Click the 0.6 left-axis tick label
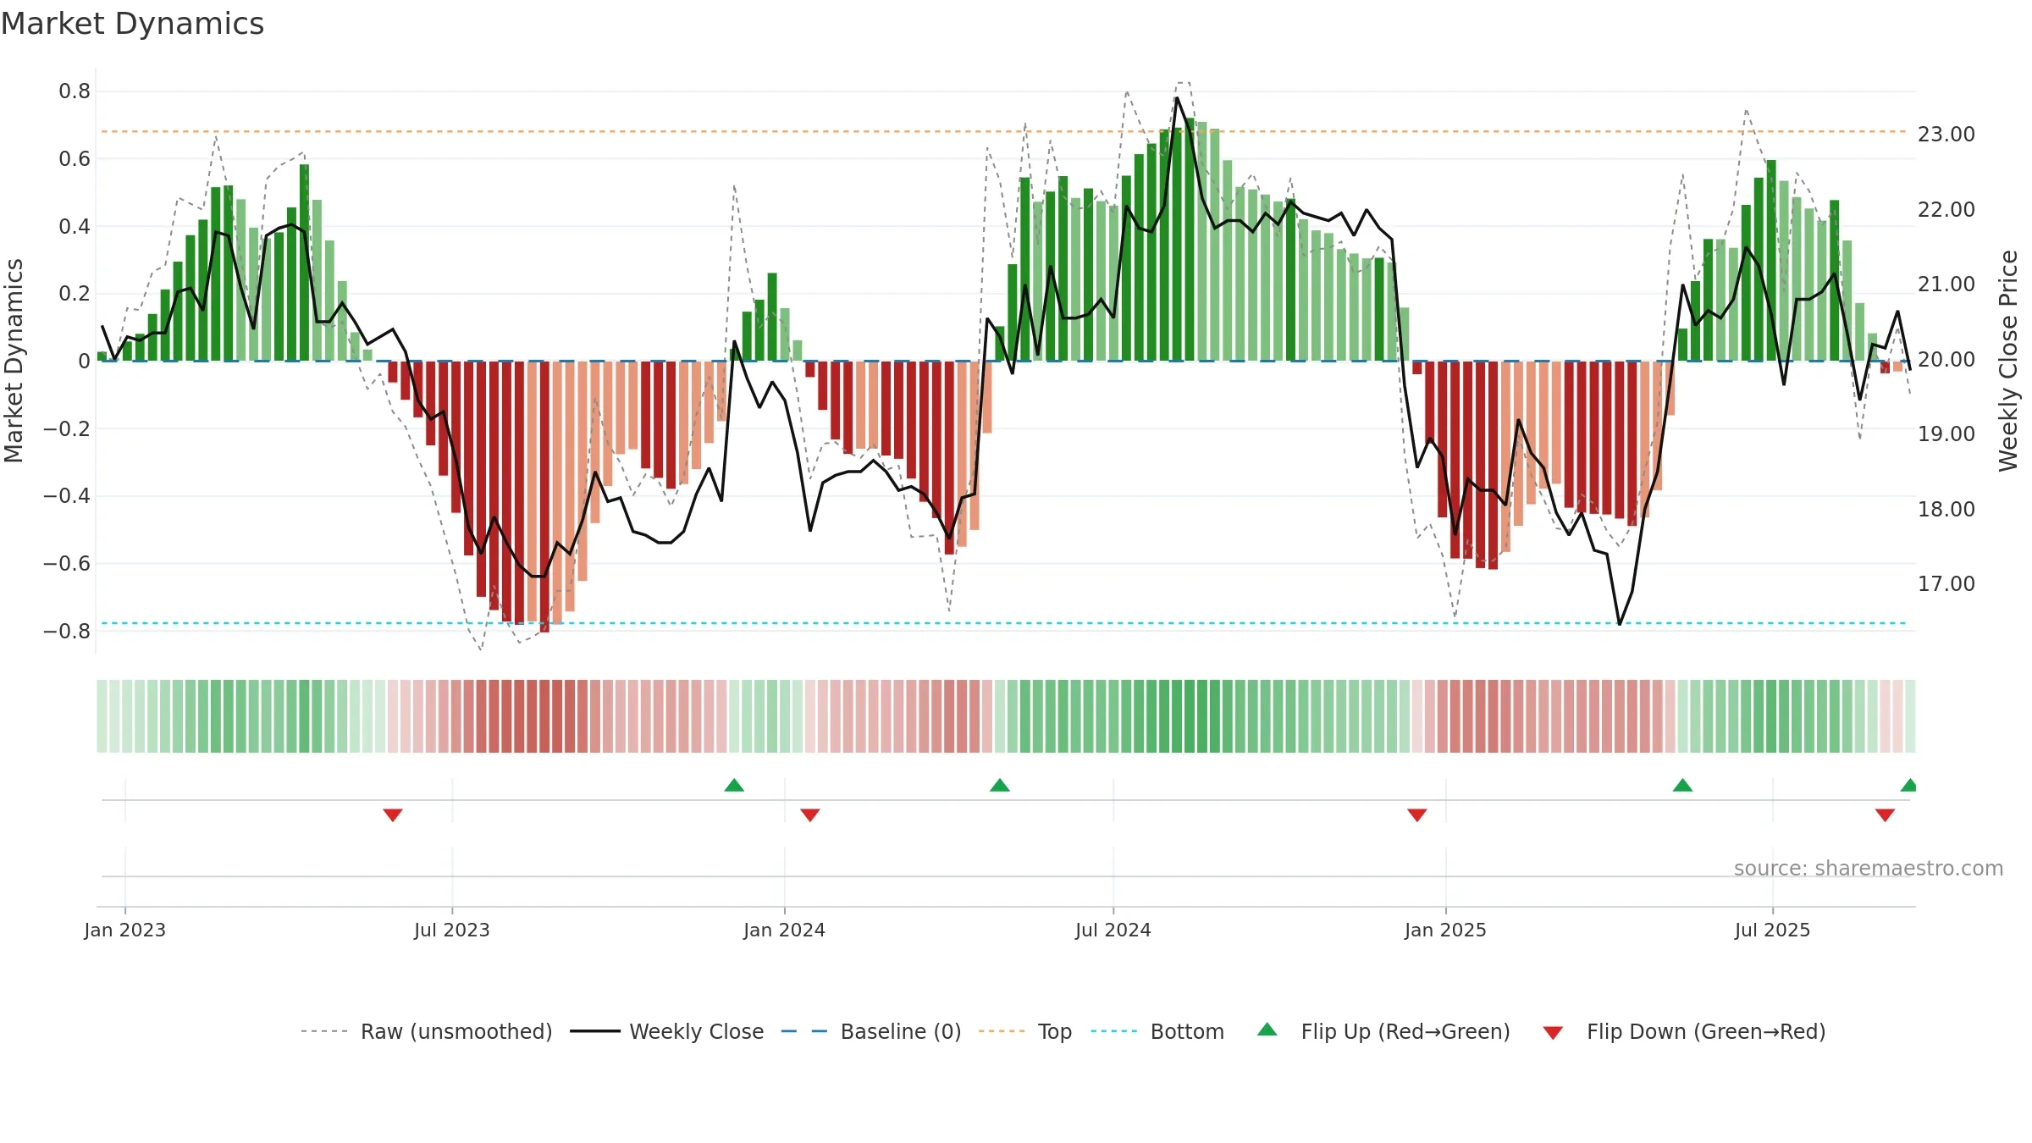Image resolution: width=2032 pixels, height=1143 pixels. tap(75, 159)
